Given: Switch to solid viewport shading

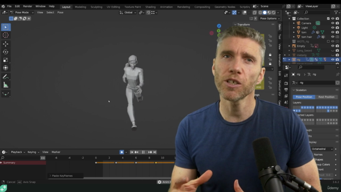Looking at the screenshot, I should tap(265, 13).
